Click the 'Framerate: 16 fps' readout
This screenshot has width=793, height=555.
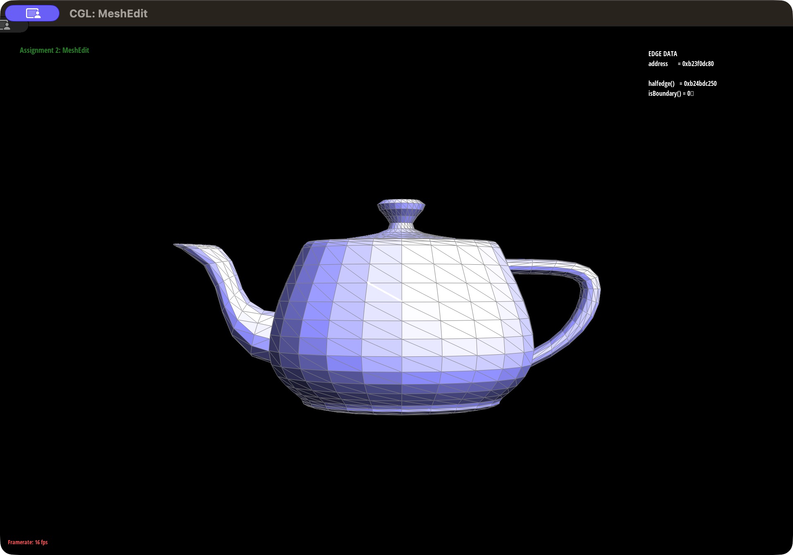[28, 542]
